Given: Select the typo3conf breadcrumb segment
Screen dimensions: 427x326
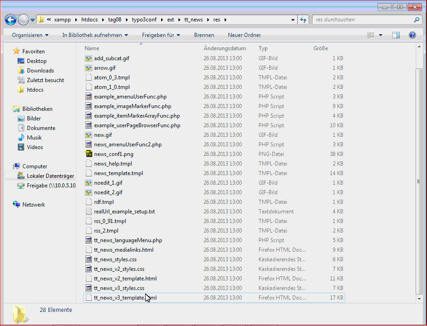Looking at the screenshot, I should (144, 20).
